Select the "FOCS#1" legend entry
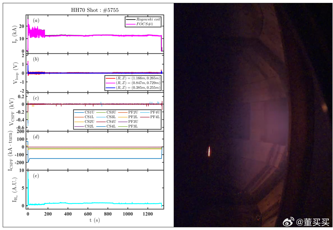Image resolution: width=333 pixels, height=230 pixels. click(140, 24)
